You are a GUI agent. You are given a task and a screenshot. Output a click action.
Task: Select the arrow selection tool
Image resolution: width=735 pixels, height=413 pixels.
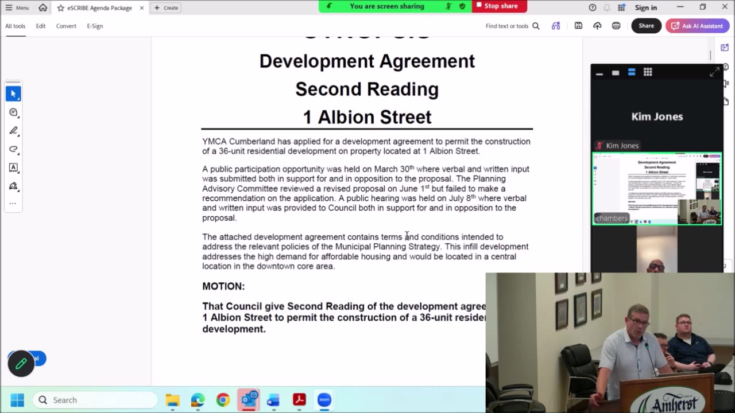[x=13, y=93]
